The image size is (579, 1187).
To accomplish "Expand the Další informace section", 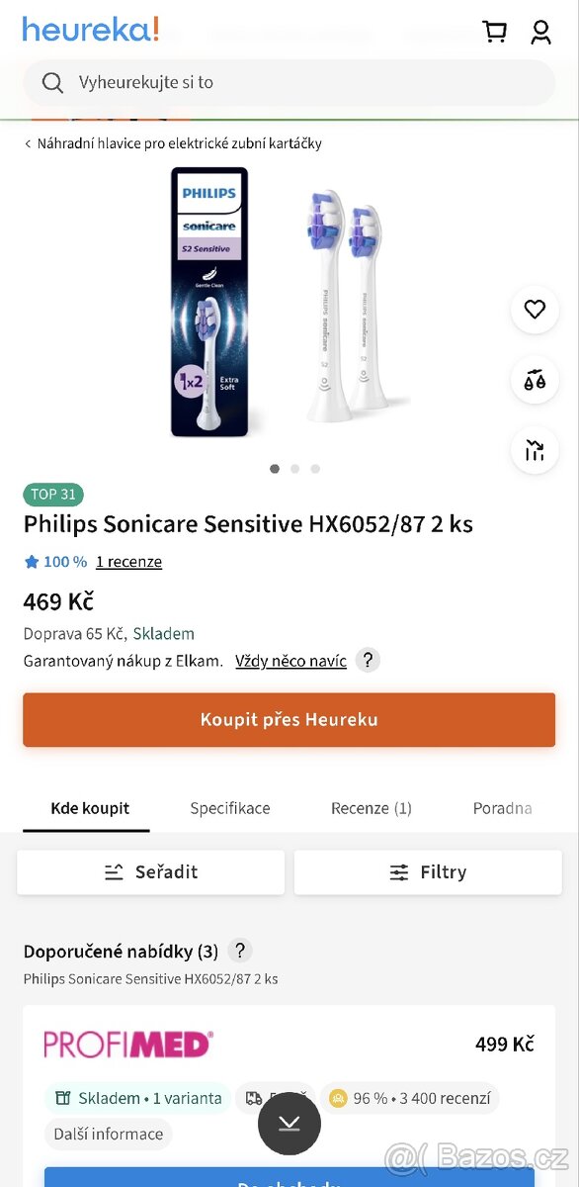I will (x=108, y=1134).
